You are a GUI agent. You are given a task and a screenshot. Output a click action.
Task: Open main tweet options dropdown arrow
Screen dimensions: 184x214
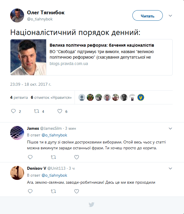(x=170, y=16)
